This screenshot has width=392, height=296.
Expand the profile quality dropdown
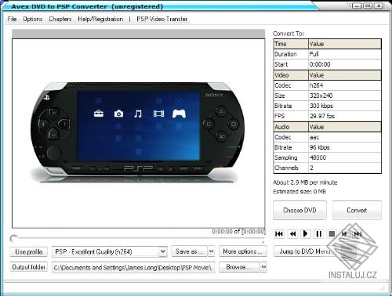coord(162,251)
